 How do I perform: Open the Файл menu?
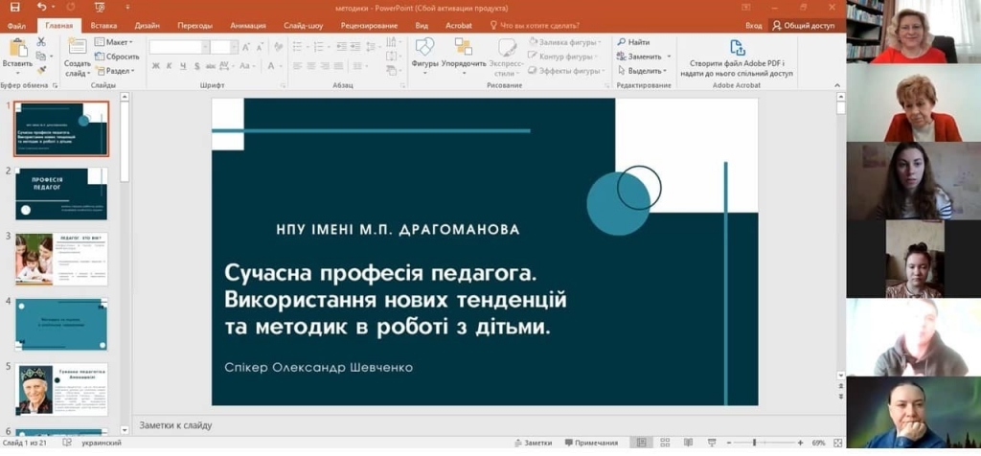click(16, 26)
